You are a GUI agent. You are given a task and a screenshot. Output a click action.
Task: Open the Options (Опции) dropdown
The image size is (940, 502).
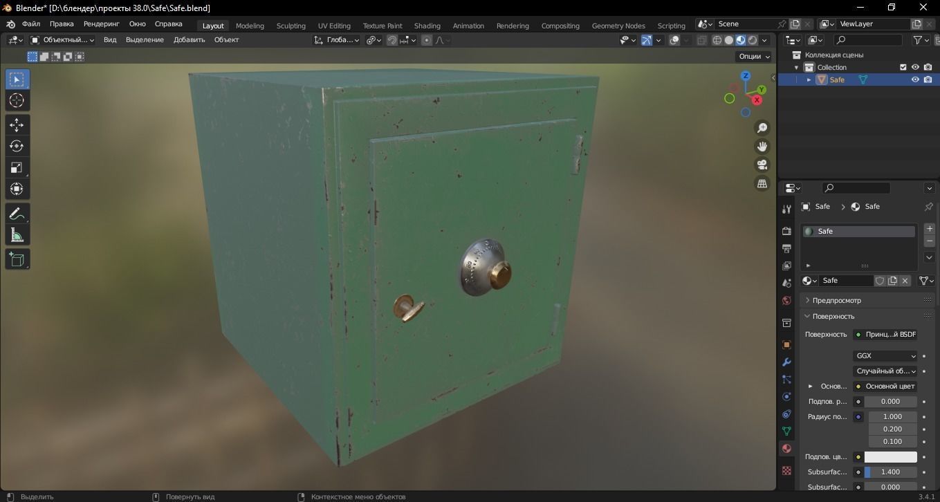point(753,56)
